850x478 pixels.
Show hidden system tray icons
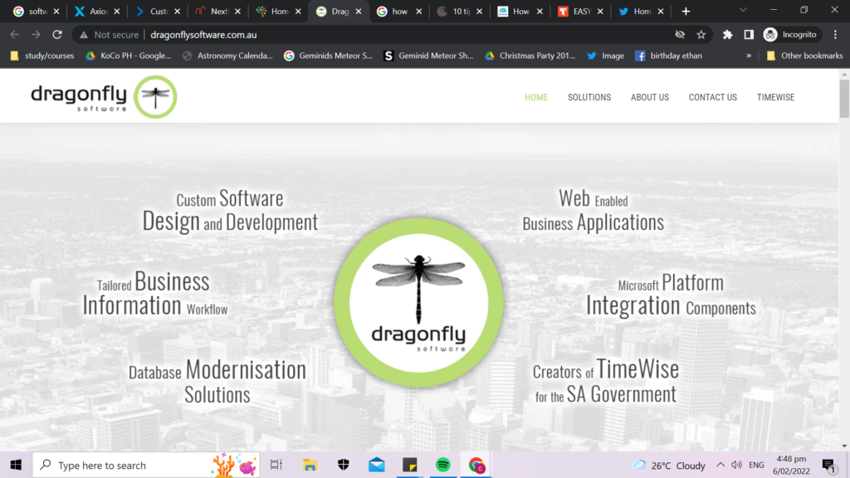(x=721, y=465)
